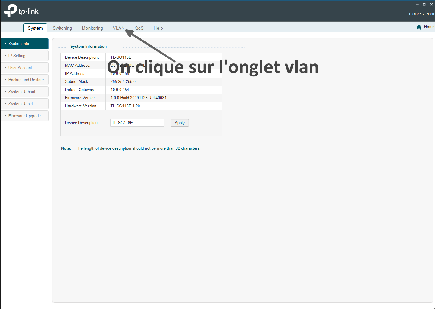Click the Device Description text field
Screen dimensions: 435x309
coord(137,123)
